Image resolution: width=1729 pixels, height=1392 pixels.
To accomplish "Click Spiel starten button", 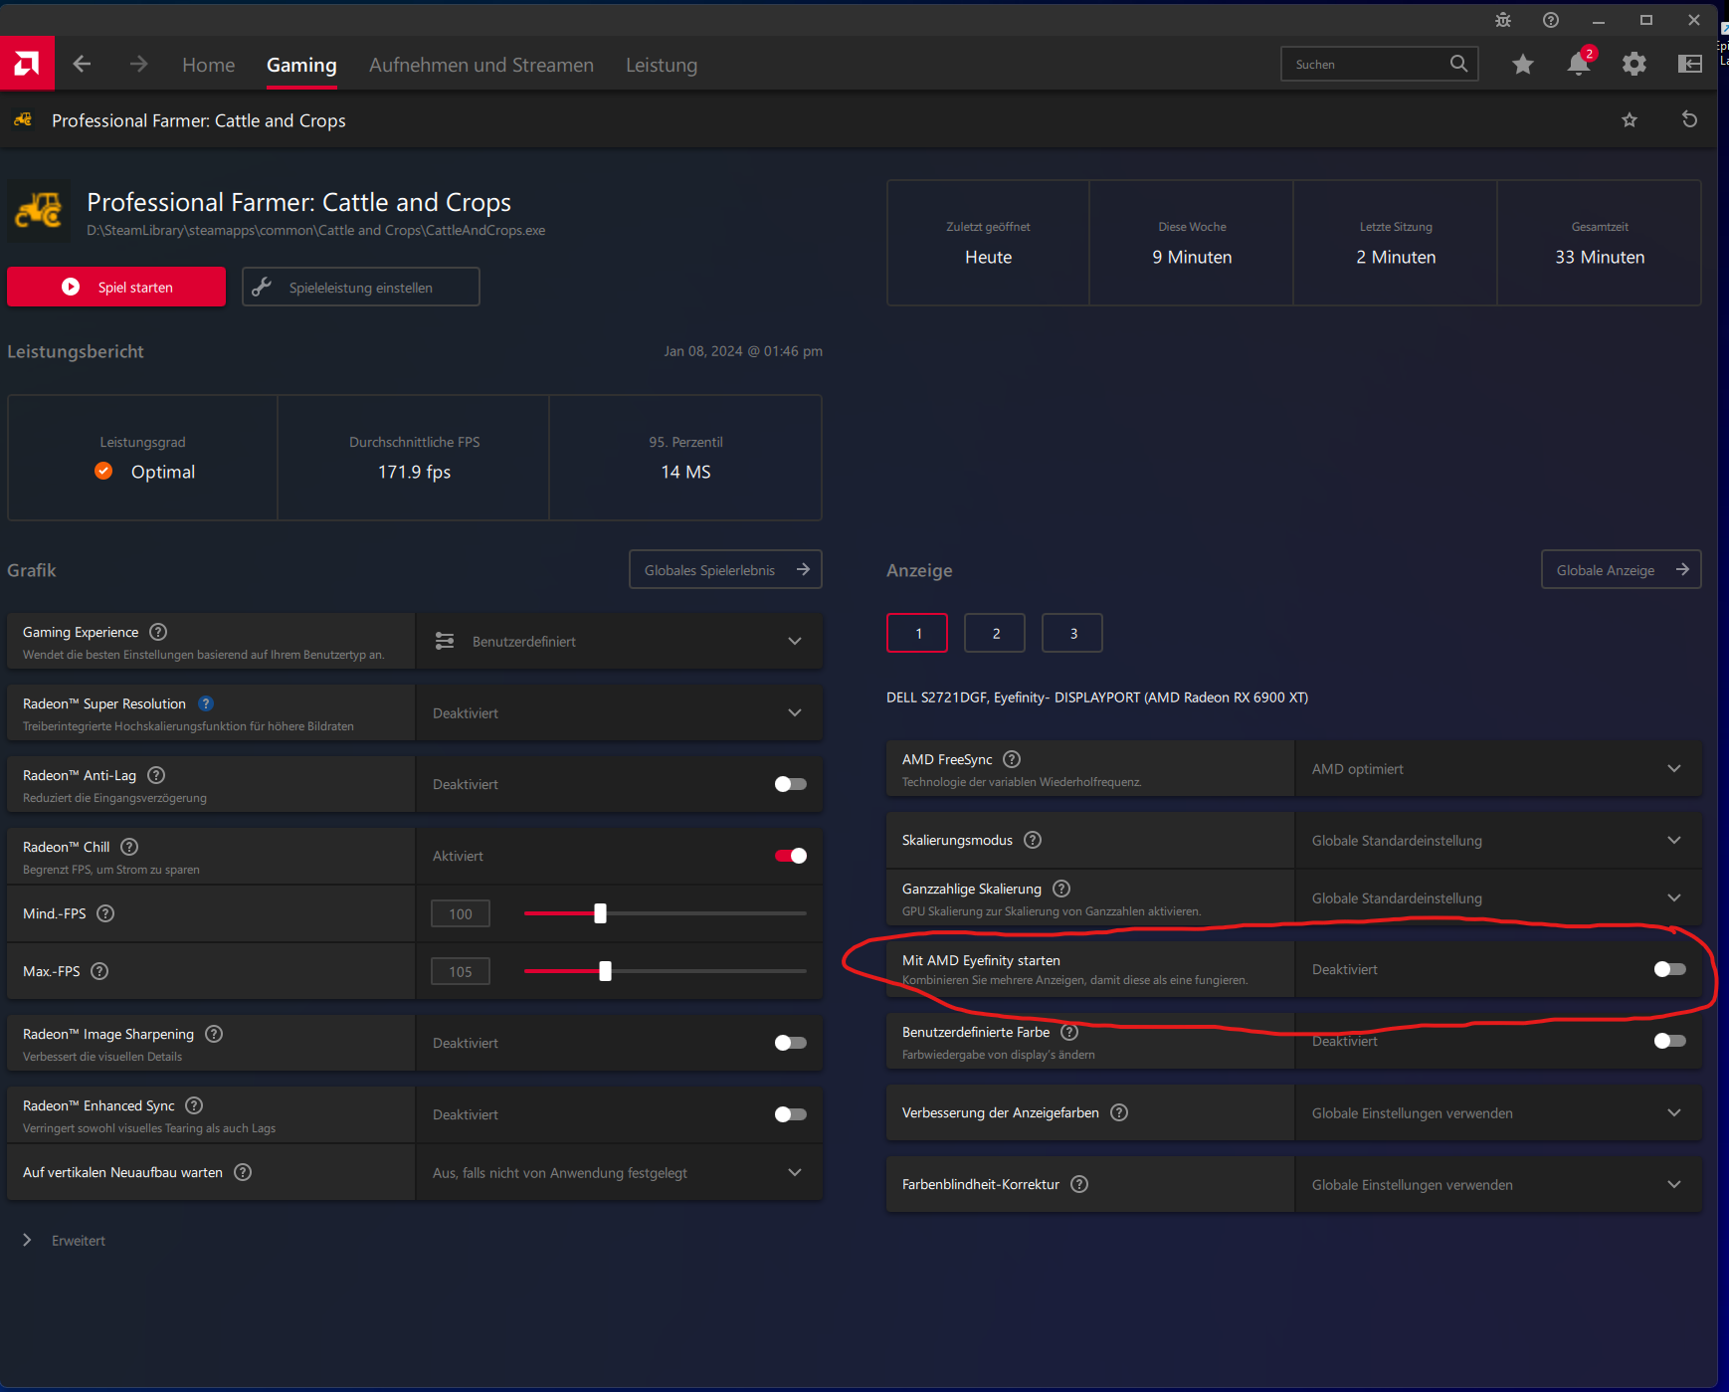I will tap(116, 287).
